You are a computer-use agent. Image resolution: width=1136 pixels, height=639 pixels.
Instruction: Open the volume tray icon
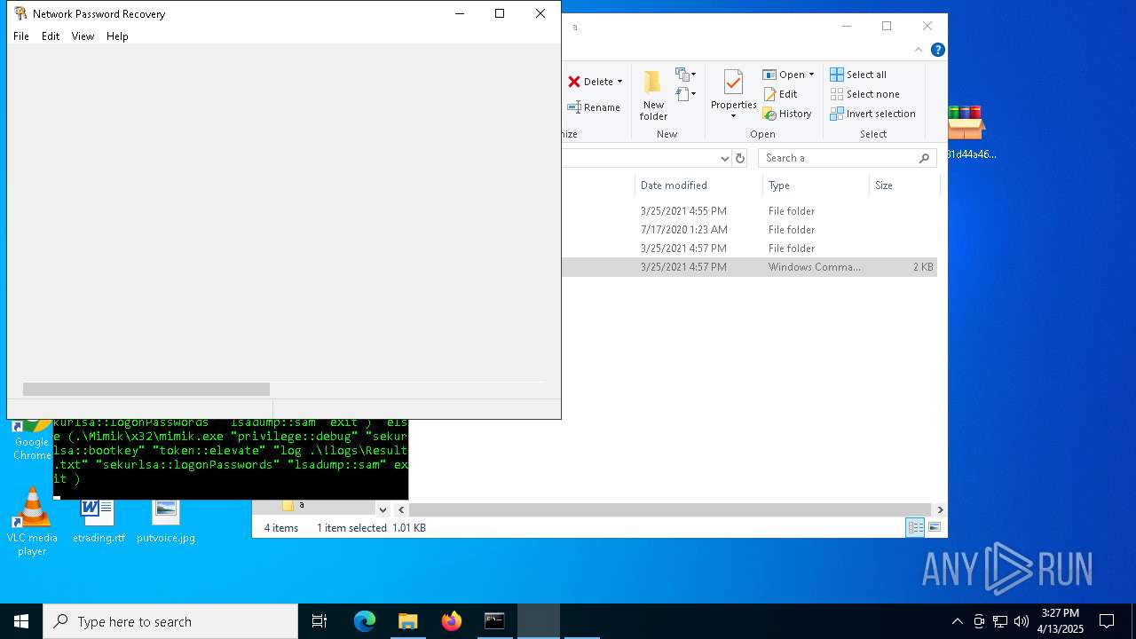[x=1022, y=621]
